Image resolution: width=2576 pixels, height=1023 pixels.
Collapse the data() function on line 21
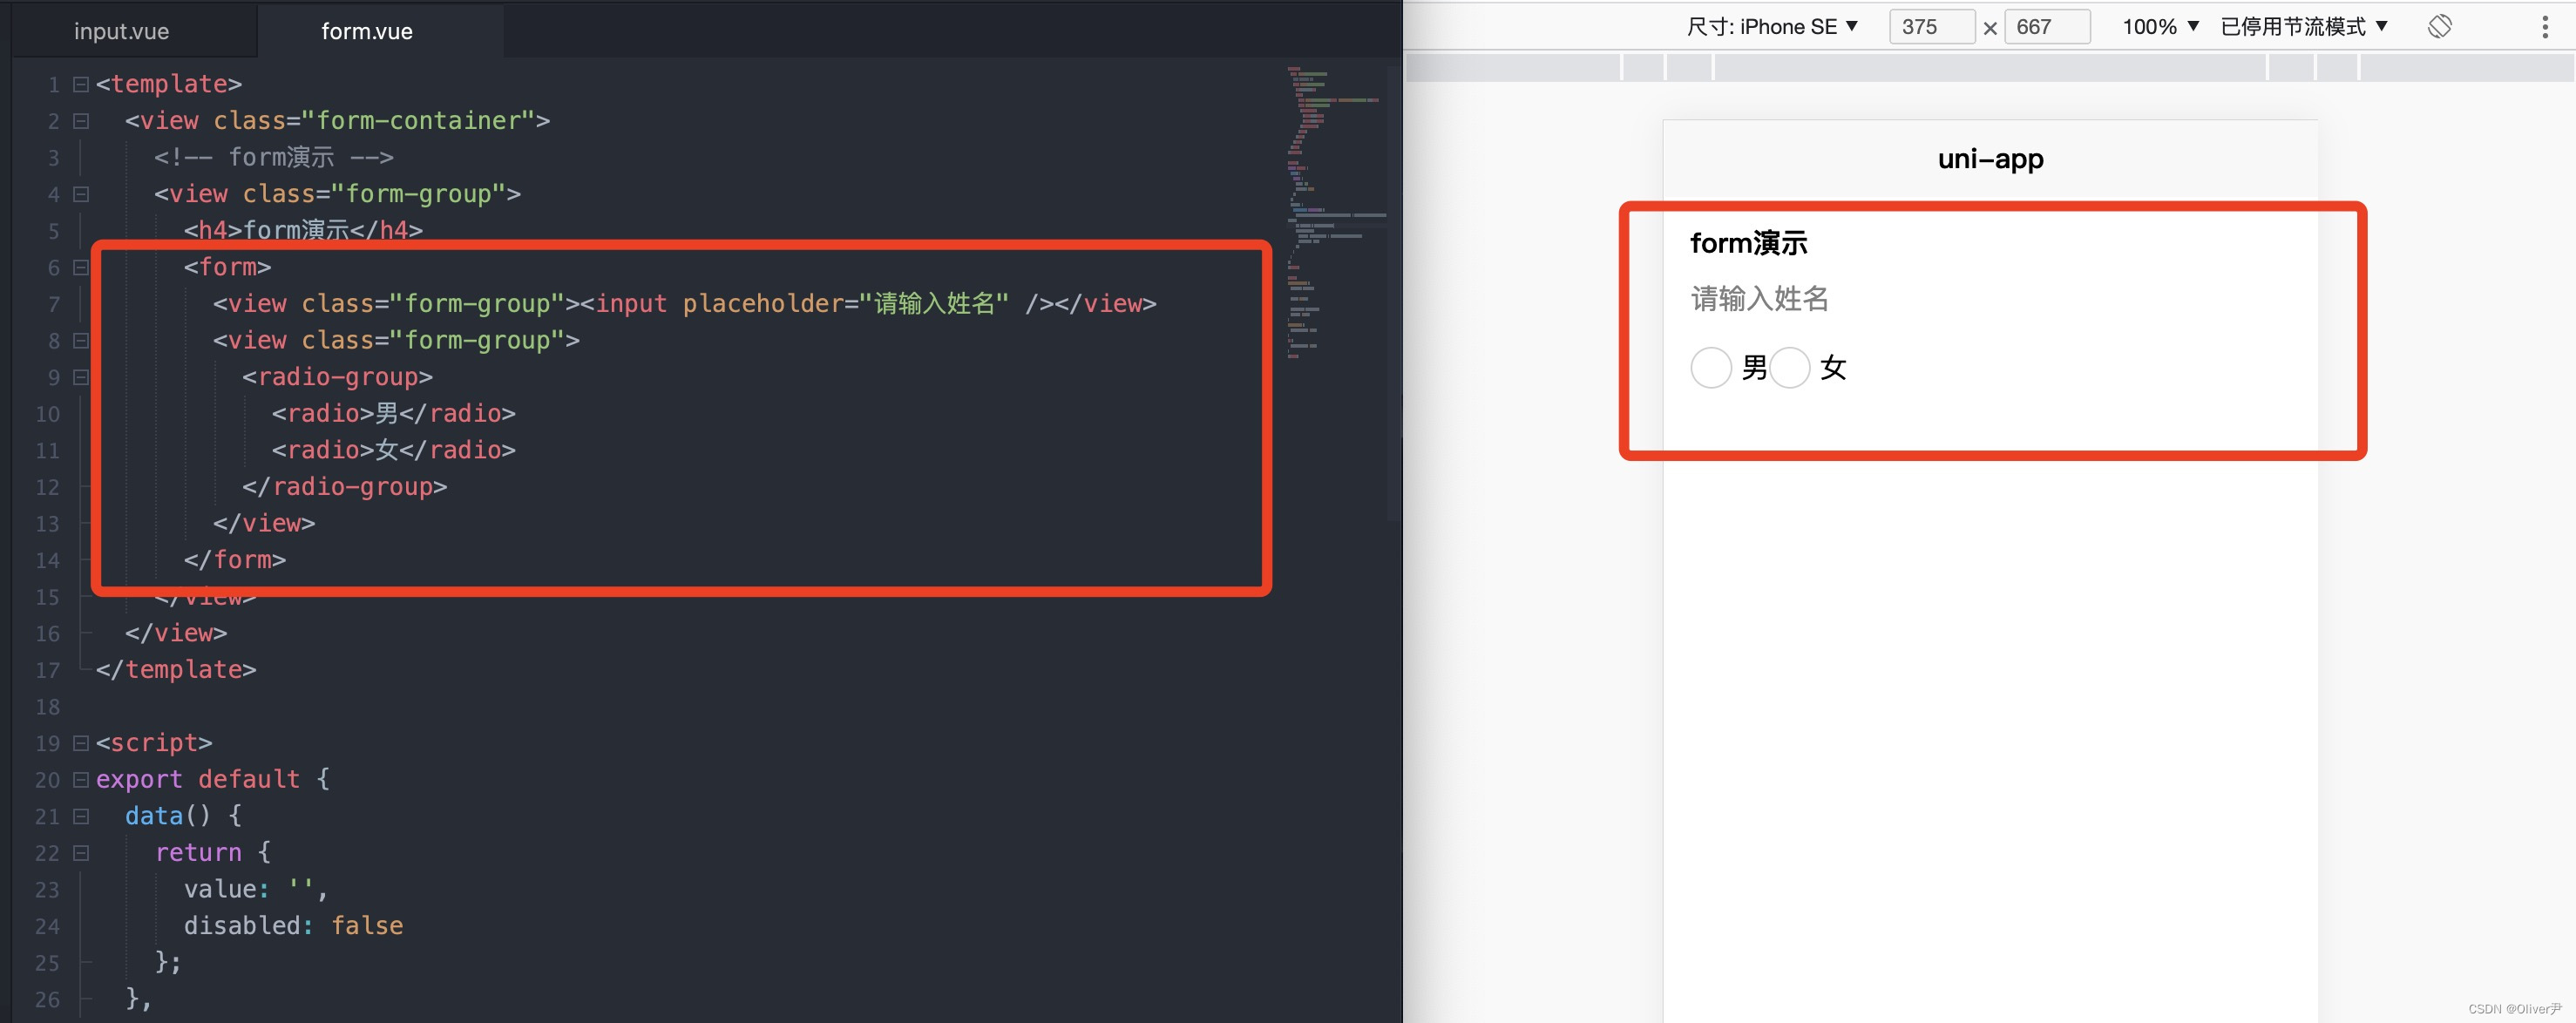click(81, 816)
